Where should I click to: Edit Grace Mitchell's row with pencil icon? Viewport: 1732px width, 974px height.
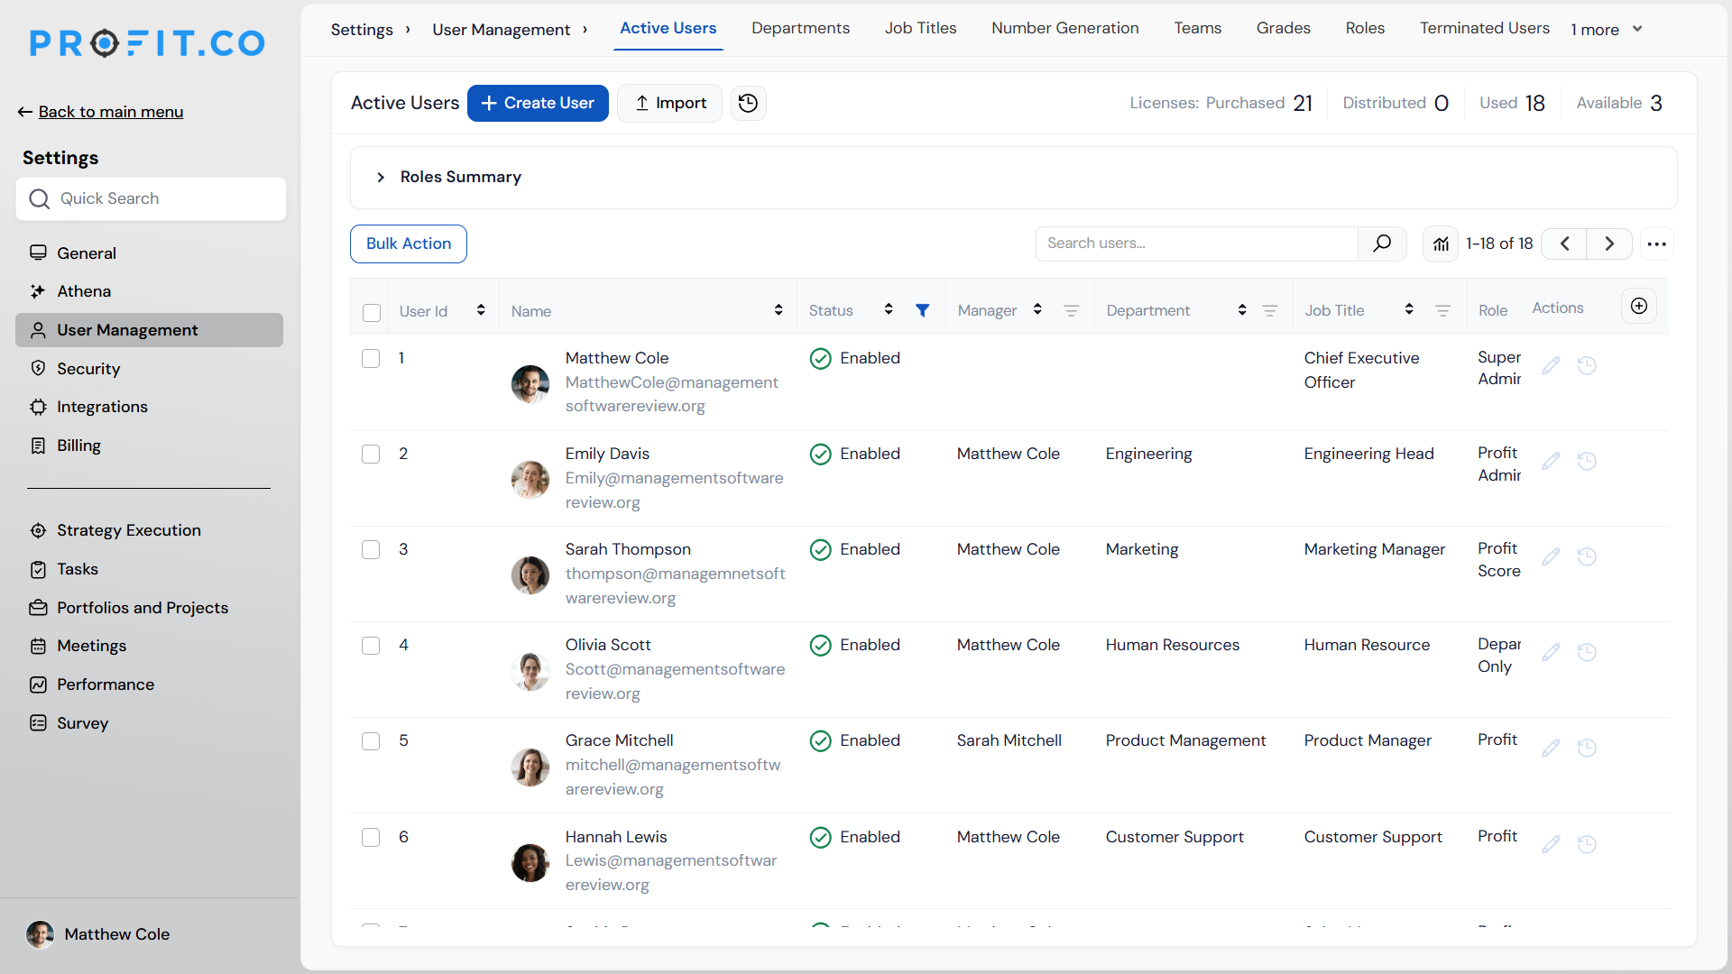pos(1551,748)
